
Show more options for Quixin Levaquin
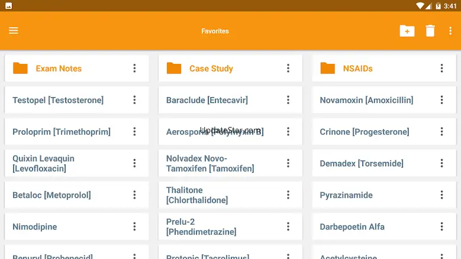click(134, 163)
